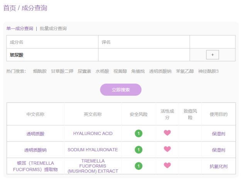This screenshot has height=188, width=247.
Task: Go to 首页 in the breadcrumb
Action: pyautogui.click(x=10, y=8)
